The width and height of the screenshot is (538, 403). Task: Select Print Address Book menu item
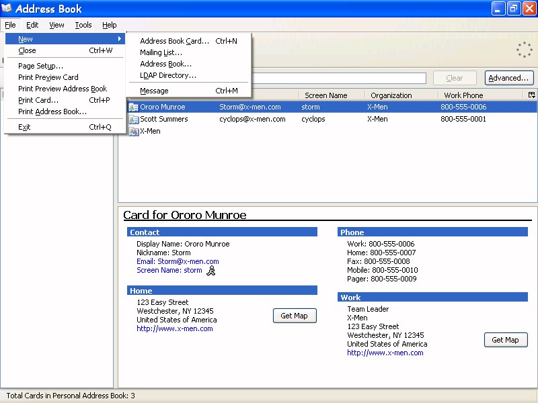coord(65,111)
